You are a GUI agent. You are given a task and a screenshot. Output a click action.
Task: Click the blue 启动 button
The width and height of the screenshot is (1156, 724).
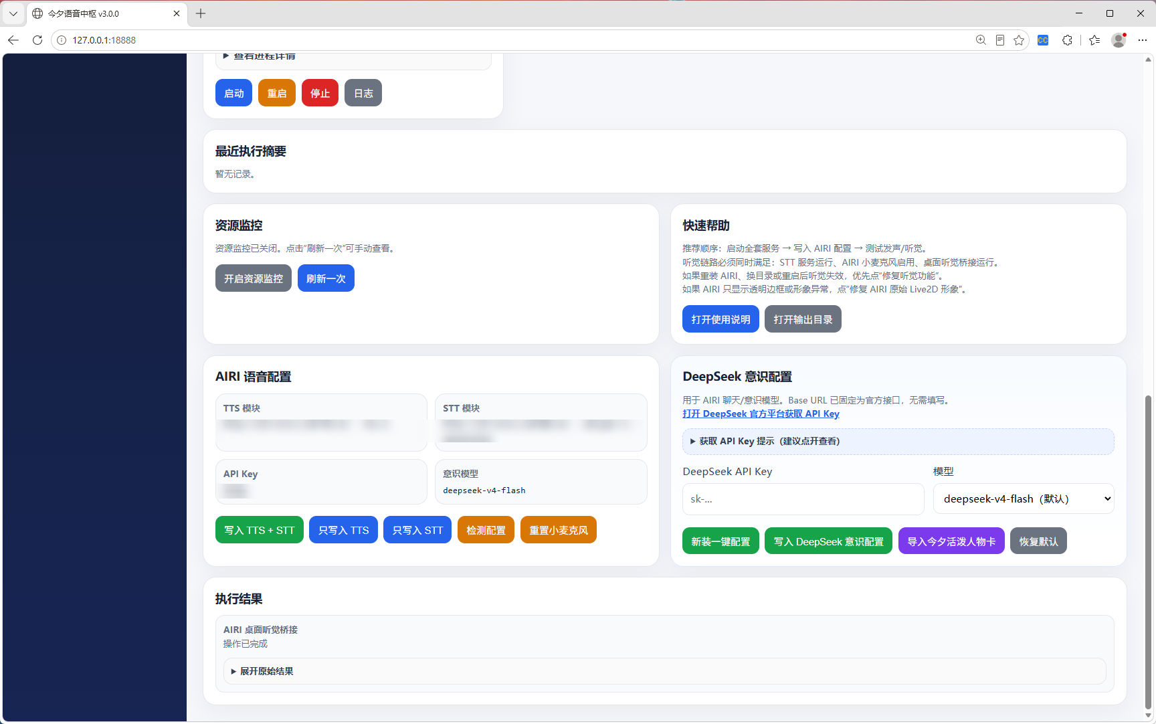(x=233, y=93)
